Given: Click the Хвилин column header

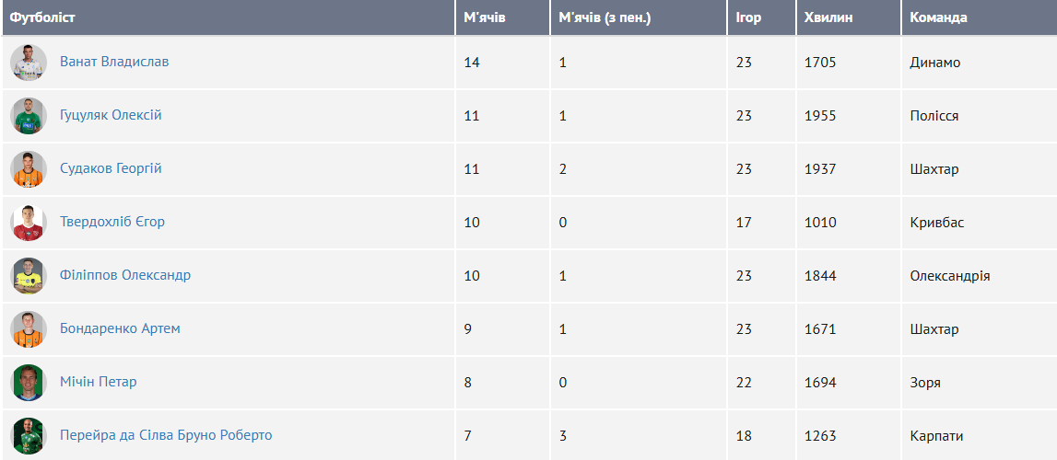Looking at the screenshot, I should 828,17.
